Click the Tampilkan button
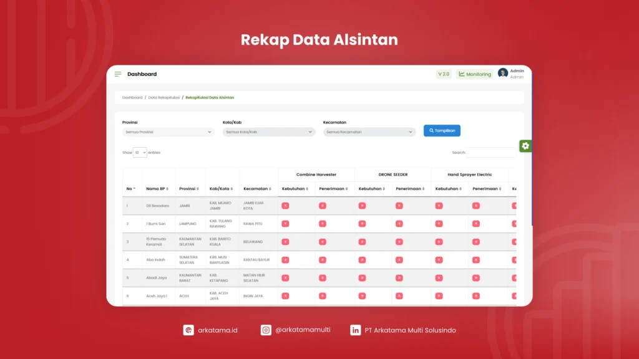 coord(442,131)
